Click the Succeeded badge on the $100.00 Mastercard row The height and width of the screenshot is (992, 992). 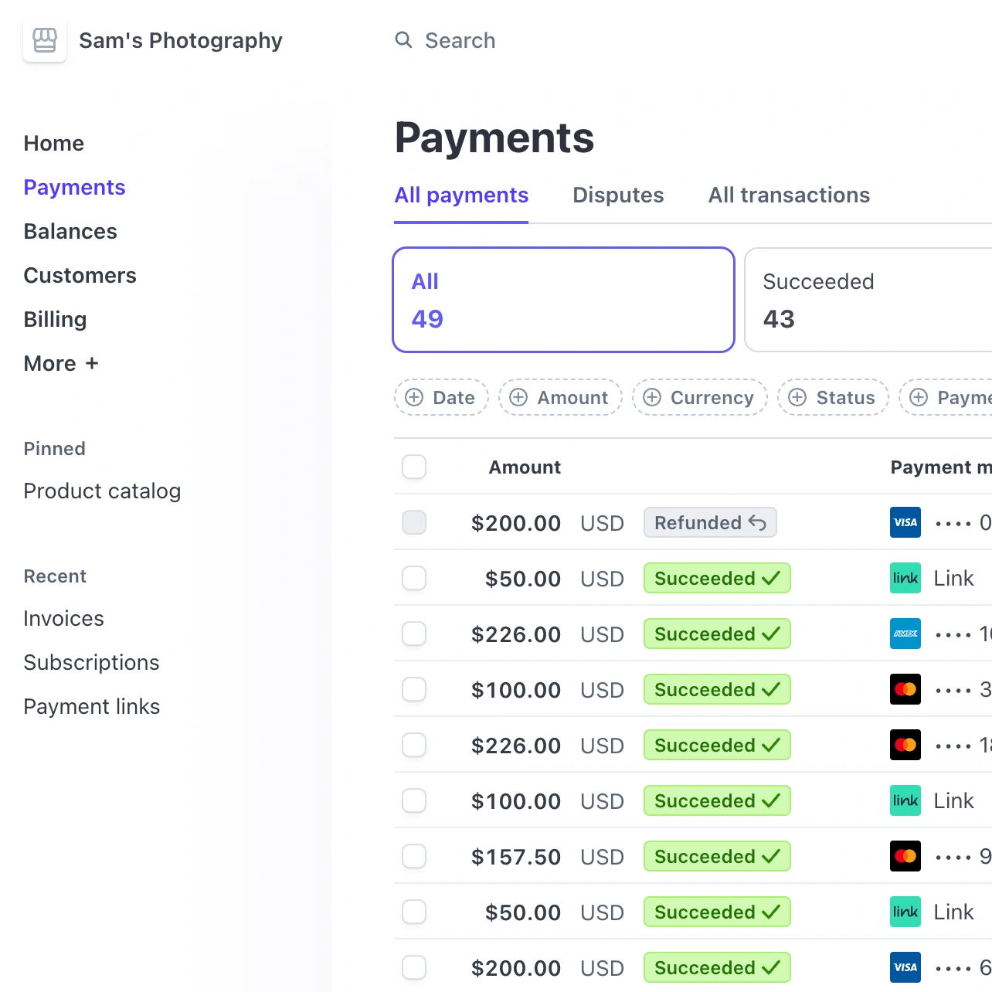[717, 690]
